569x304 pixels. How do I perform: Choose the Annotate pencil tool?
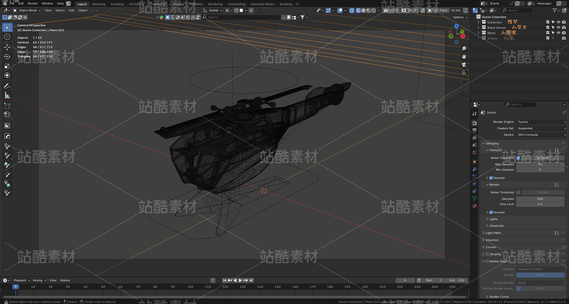(7, 86)
